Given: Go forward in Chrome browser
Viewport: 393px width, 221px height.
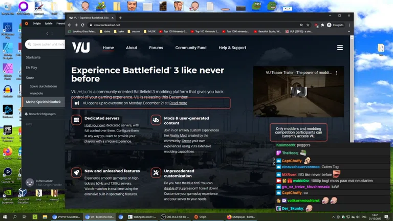Looking at the screenshot, I should [x=76, y=25].
